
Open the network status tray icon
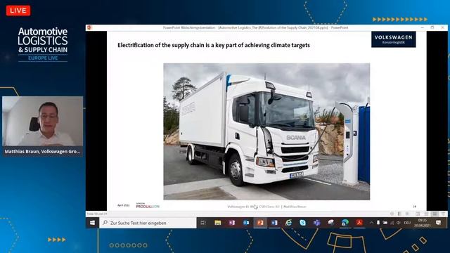pyautogui.click(x=392, y=223)
